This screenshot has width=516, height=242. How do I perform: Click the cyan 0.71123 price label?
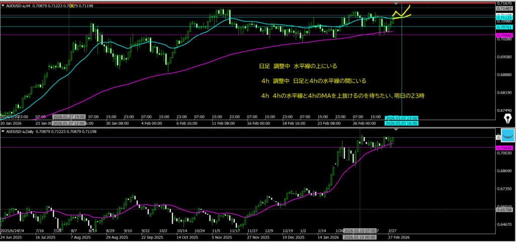504,17
